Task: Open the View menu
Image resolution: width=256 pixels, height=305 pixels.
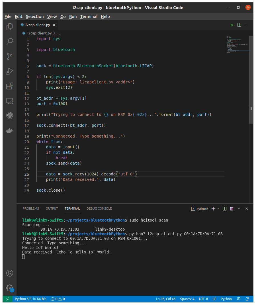Action: 52,17
